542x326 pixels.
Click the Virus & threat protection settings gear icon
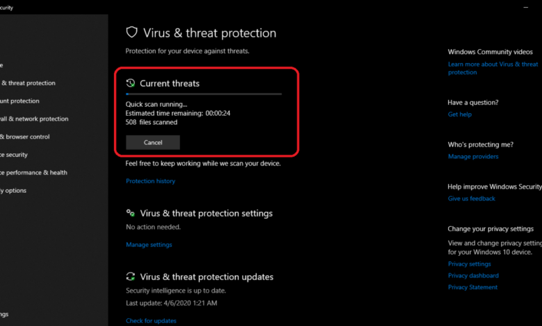click(131, 213)
